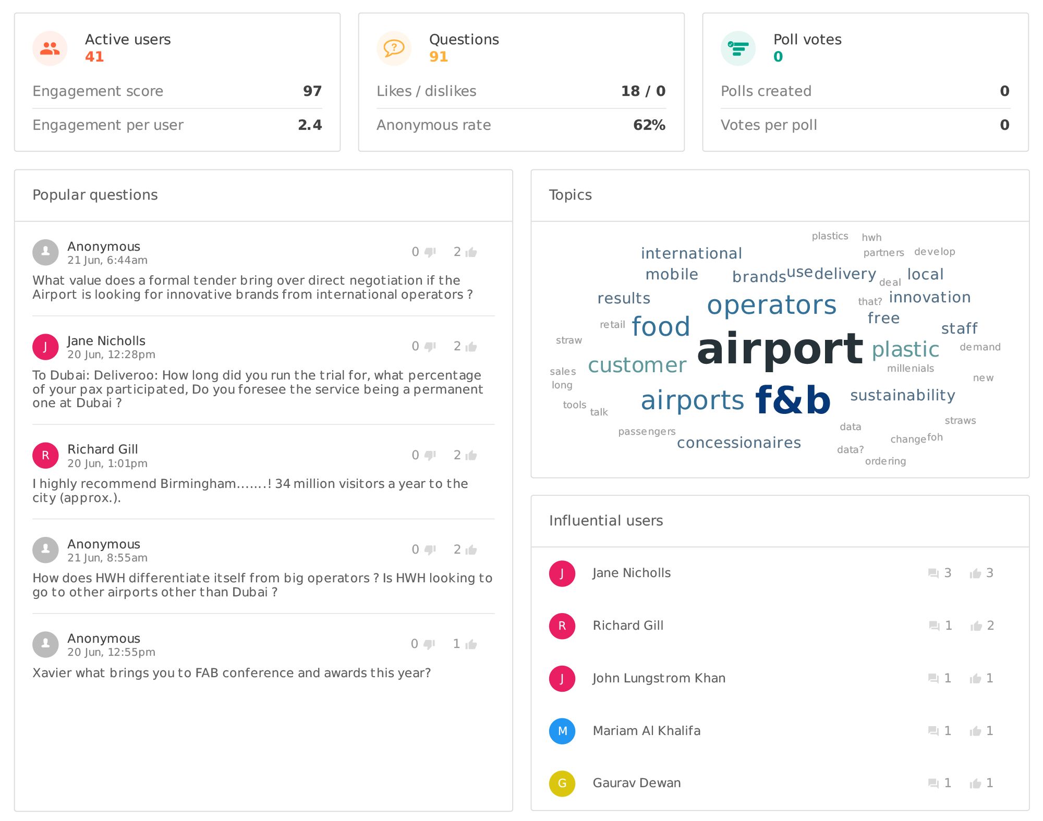The image size is (1043, 821).
Task: Open John Lungstrom Khan's user entry
Action: pos(659,678)
